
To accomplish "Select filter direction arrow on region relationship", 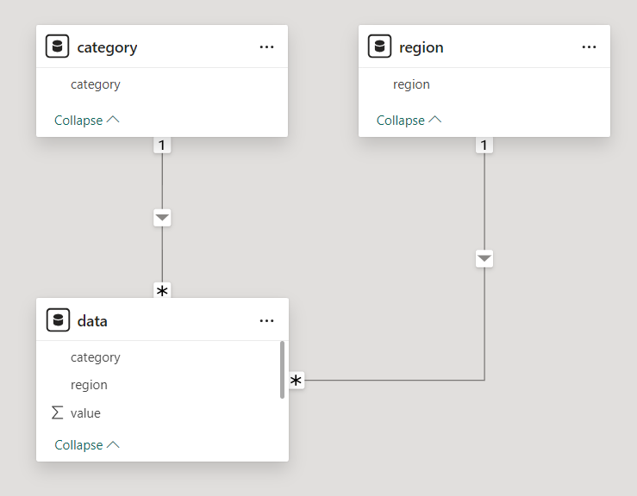I will pos(484,259).
